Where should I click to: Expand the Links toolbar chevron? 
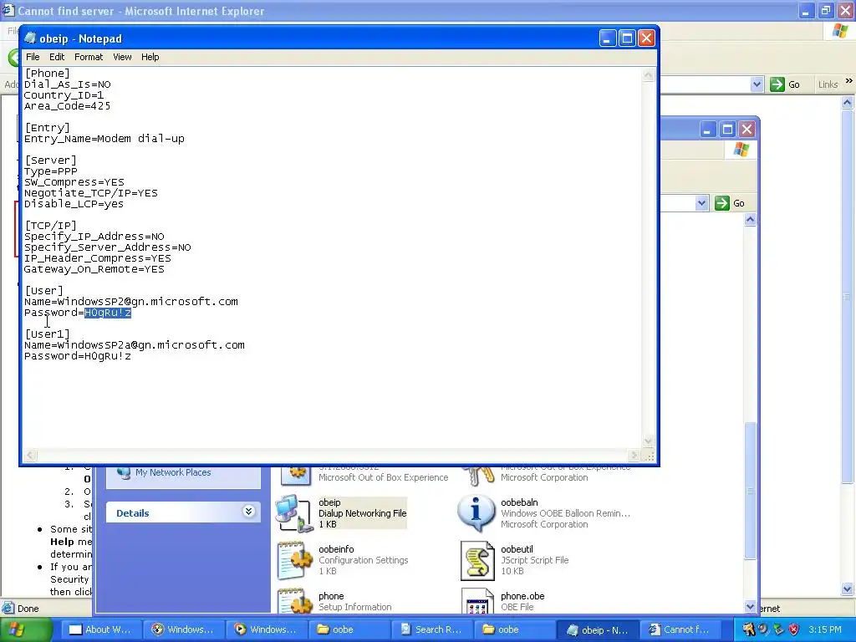pyautogui.click(x=849, y=81)
